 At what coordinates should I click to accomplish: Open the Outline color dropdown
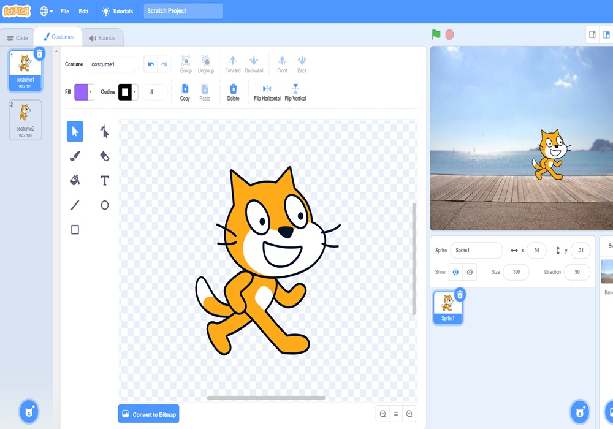pos(135,92)
